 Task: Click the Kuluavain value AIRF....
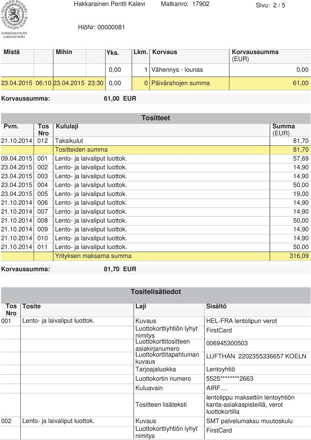tap(217, 388)
